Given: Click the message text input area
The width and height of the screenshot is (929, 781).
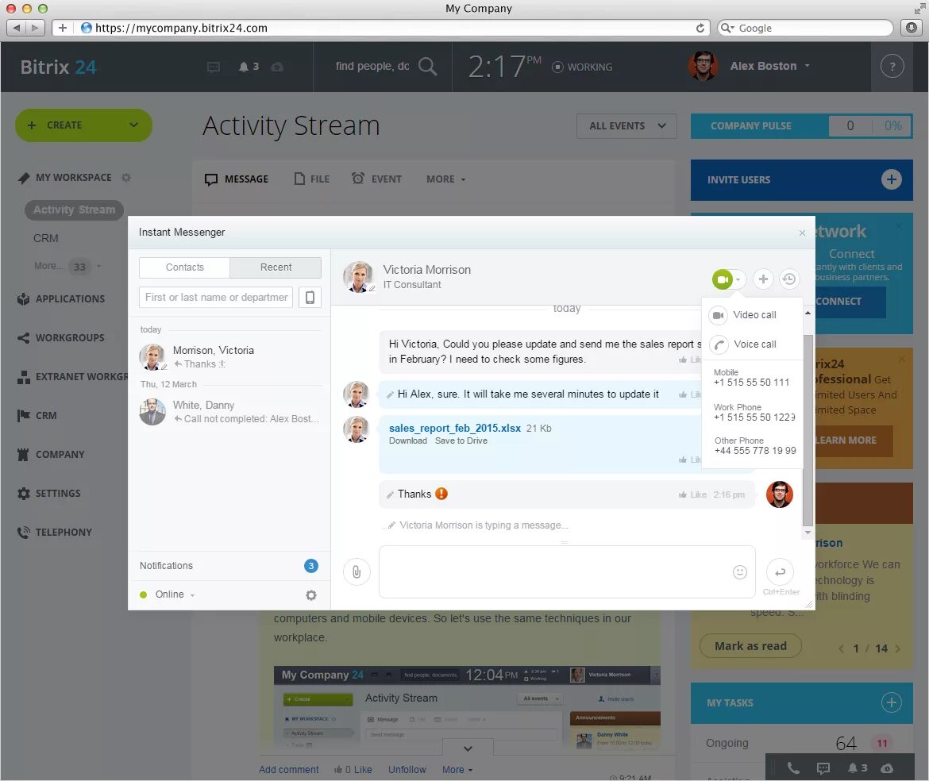Looking at the screenshot, I should (566, 572).
